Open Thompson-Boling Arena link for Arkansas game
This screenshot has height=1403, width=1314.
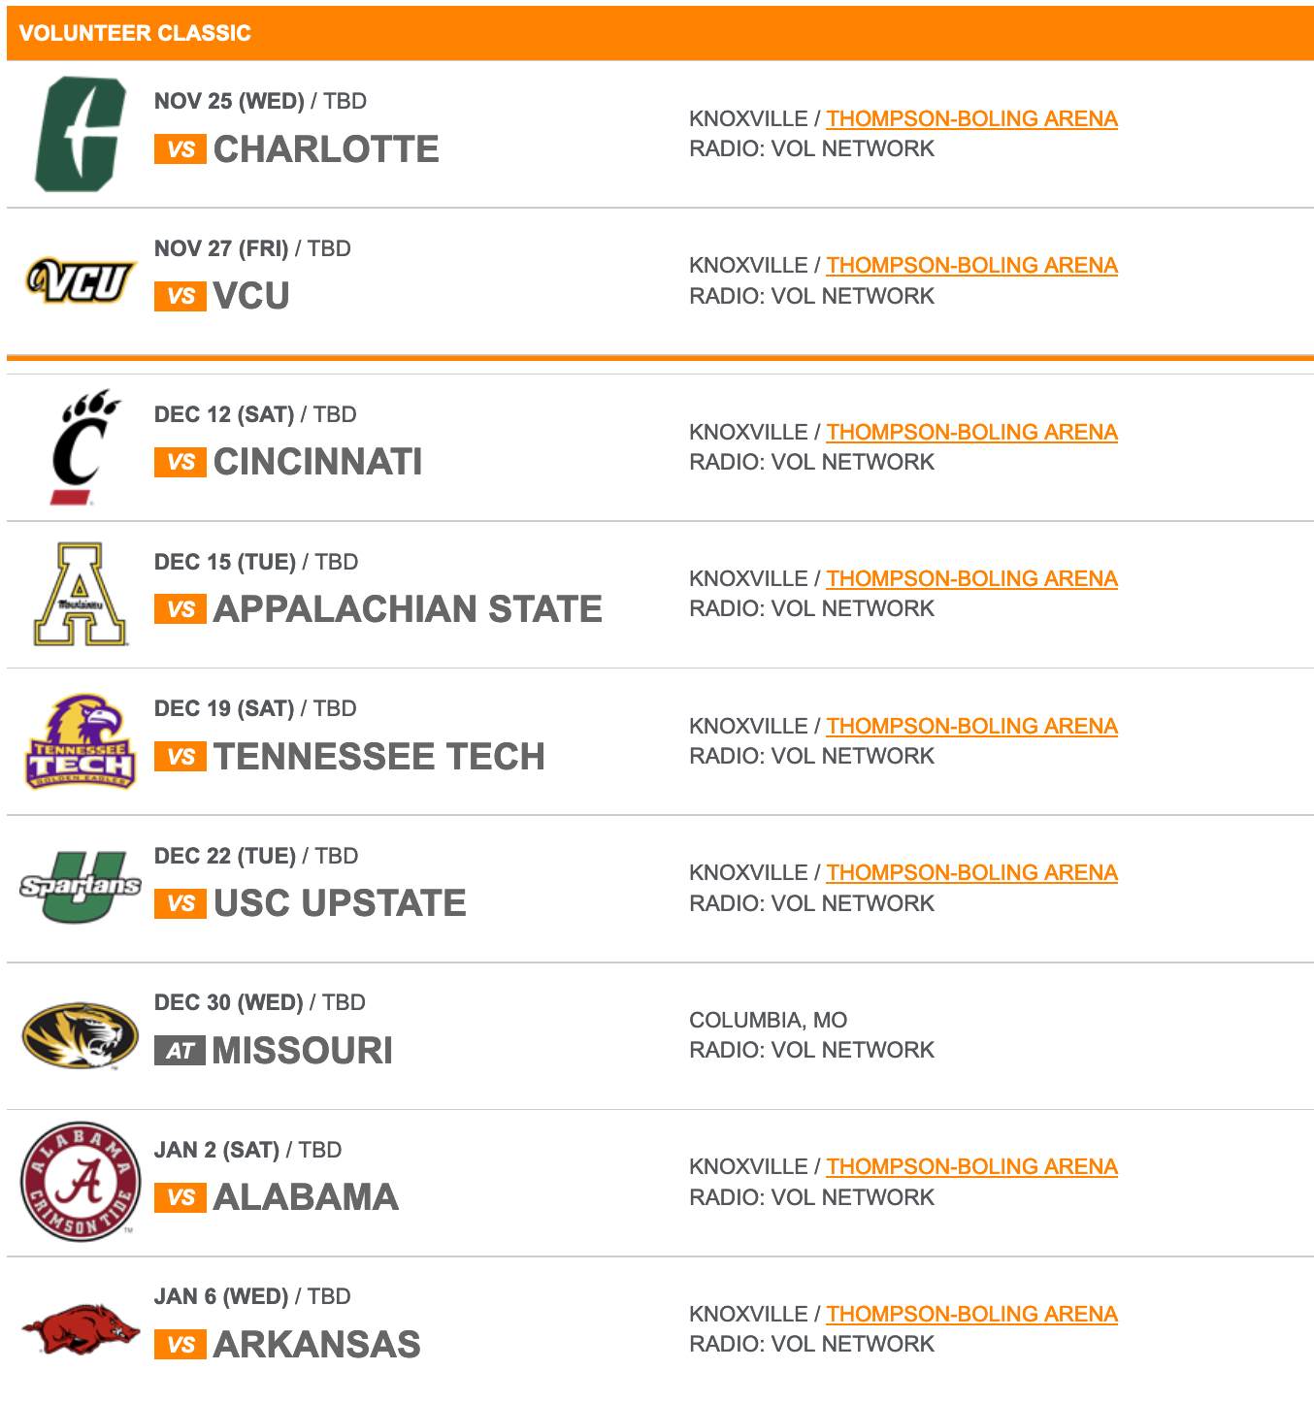(x=971, y=1314)
